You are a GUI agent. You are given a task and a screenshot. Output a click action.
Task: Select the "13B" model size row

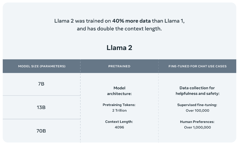pos(41,107)
